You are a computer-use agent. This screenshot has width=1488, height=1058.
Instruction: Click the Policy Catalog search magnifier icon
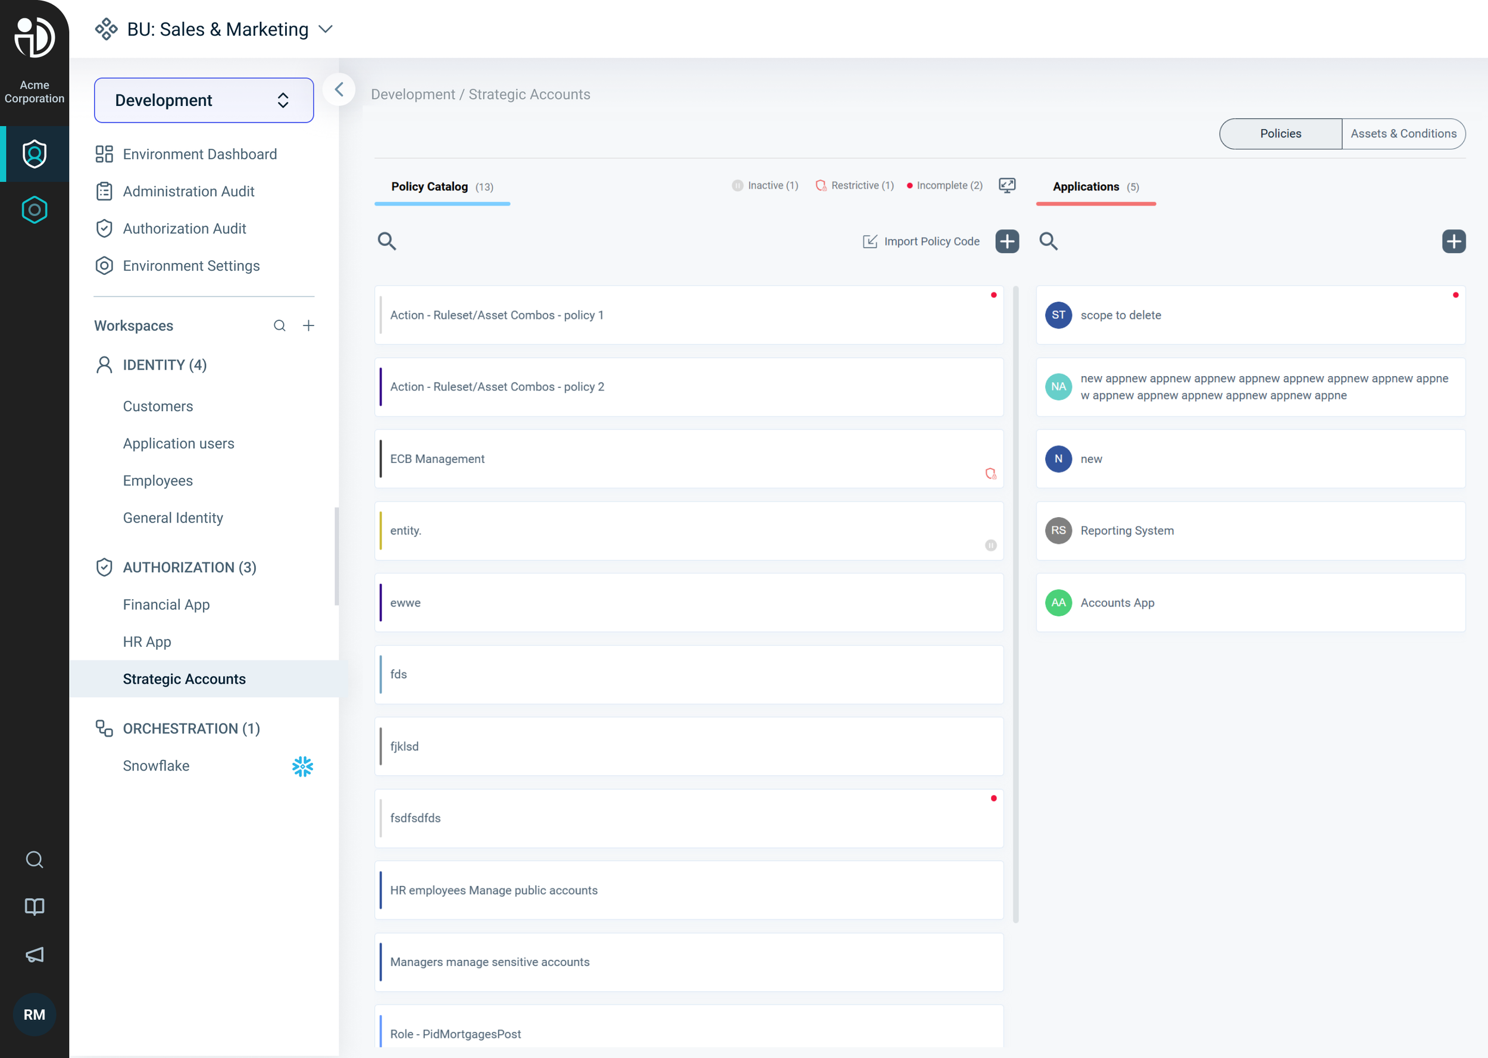pos(386,241)
